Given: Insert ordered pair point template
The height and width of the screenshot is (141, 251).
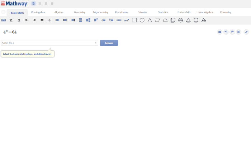Looking at the screenshot, I should [x=119, y=20].
